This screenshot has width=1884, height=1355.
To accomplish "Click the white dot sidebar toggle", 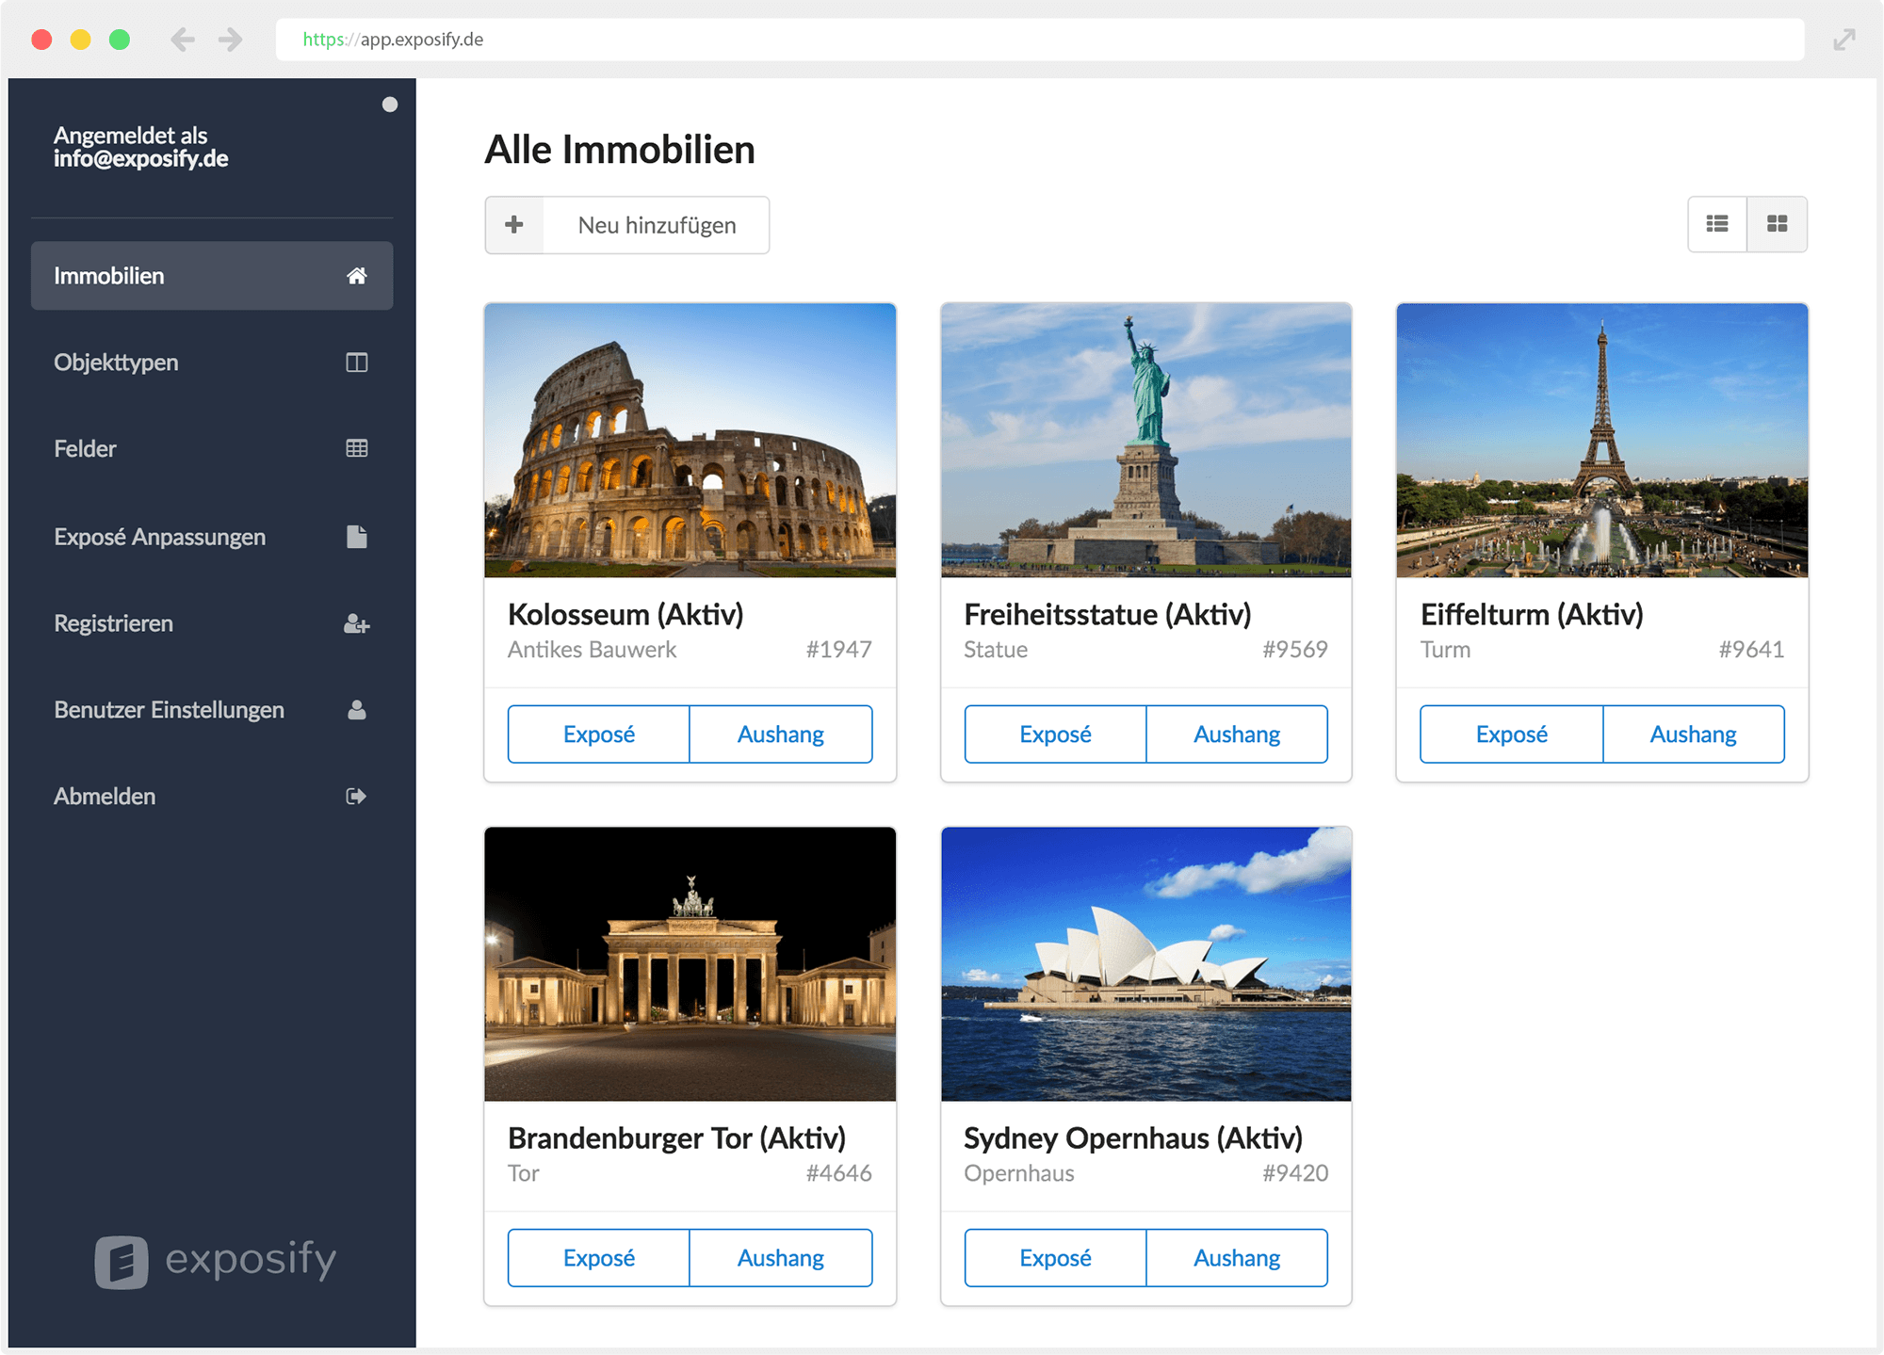I will (390, 105).
